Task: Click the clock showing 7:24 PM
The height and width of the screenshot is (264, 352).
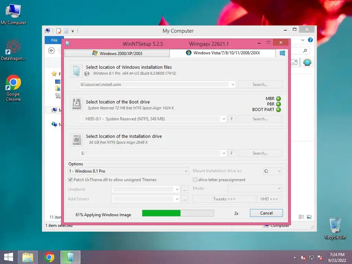Action: (337, 255)
